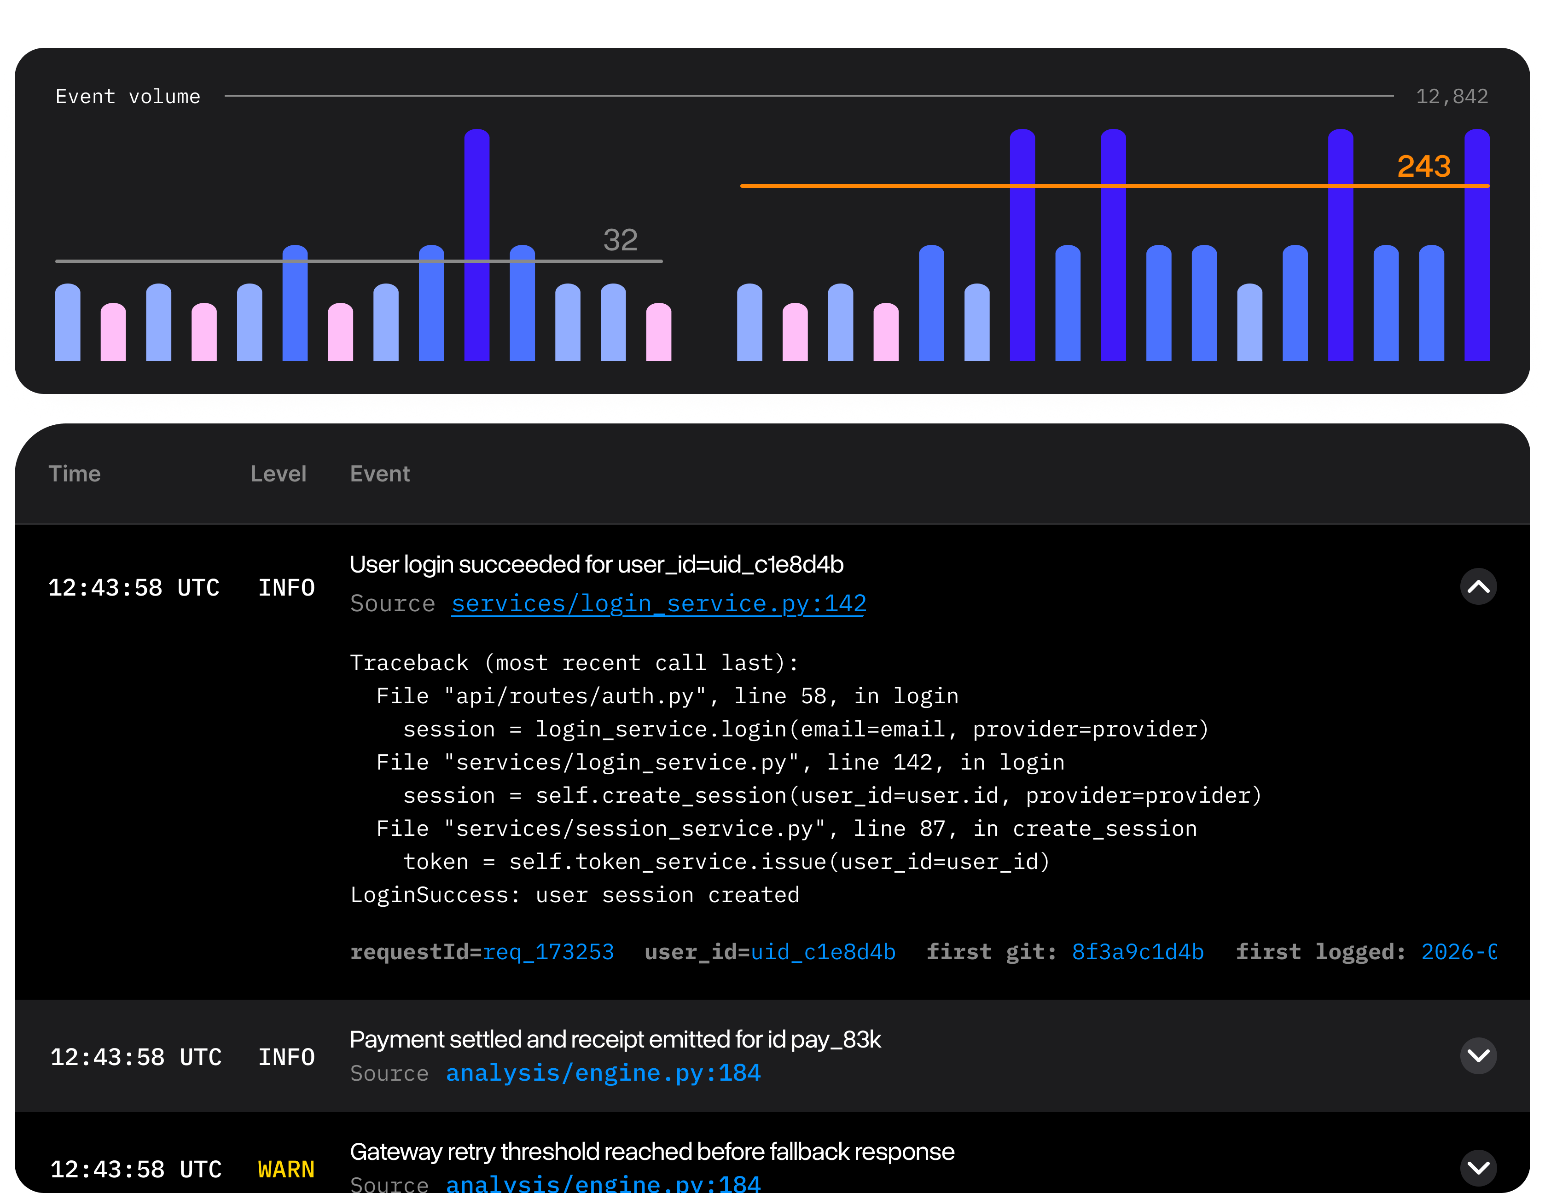Image resolution: width=1545 pixels, height=1193 pixels.
Task: Open services/login_service.py:142 source link
Action: (x=659, y=603)
